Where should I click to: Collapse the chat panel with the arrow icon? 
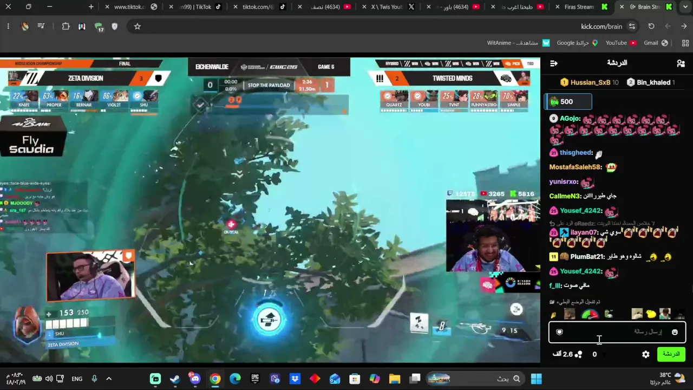553,63
